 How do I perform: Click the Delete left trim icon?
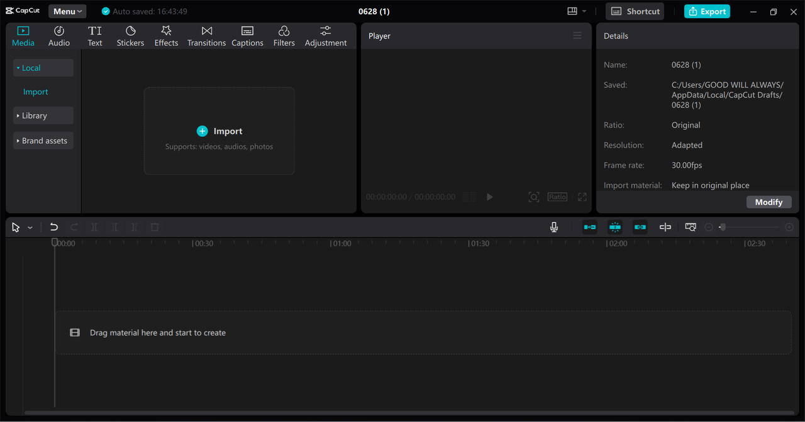click(114, 227)
